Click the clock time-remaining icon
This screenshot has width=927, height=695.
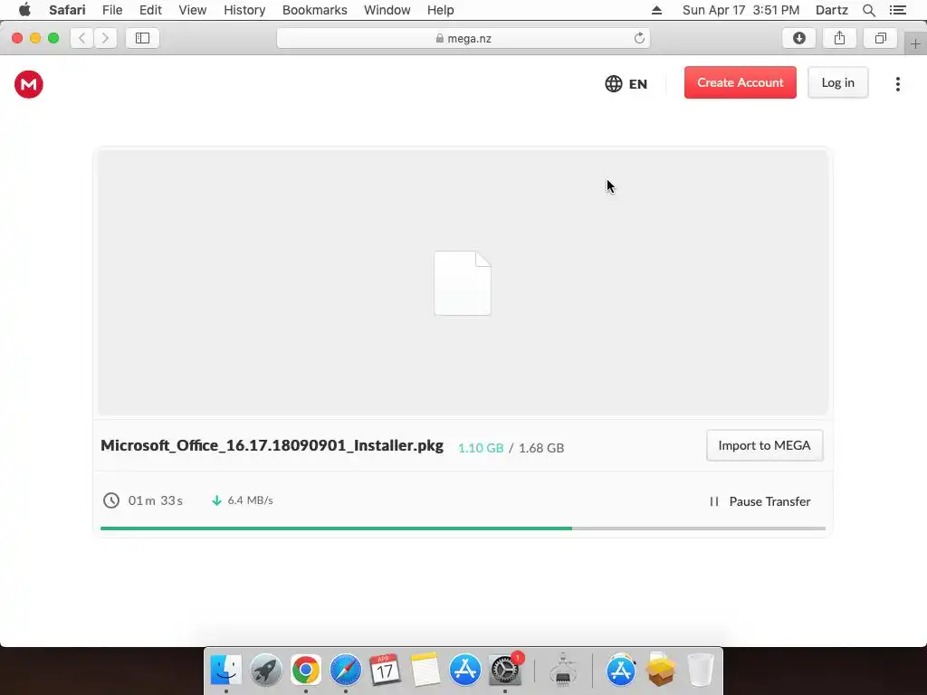[x=111, y=500]
